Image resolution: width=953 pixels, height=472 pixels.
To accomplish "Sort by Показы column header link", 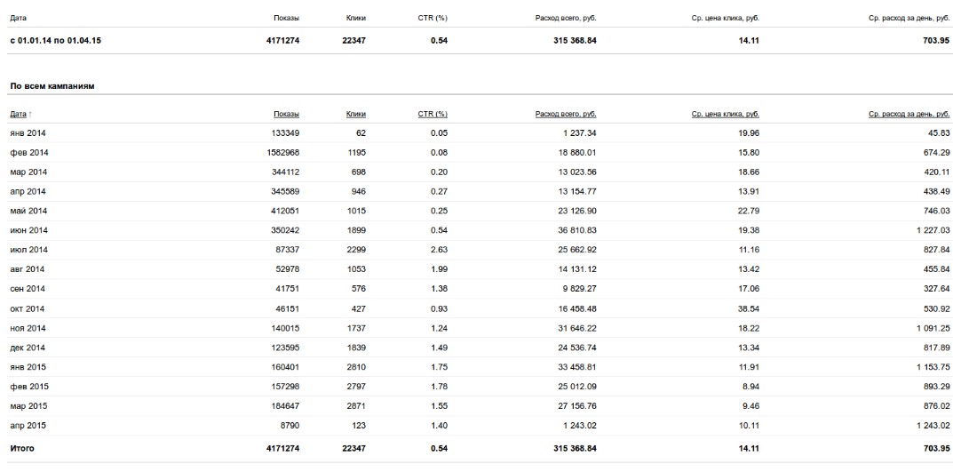I will pos(286,114).
